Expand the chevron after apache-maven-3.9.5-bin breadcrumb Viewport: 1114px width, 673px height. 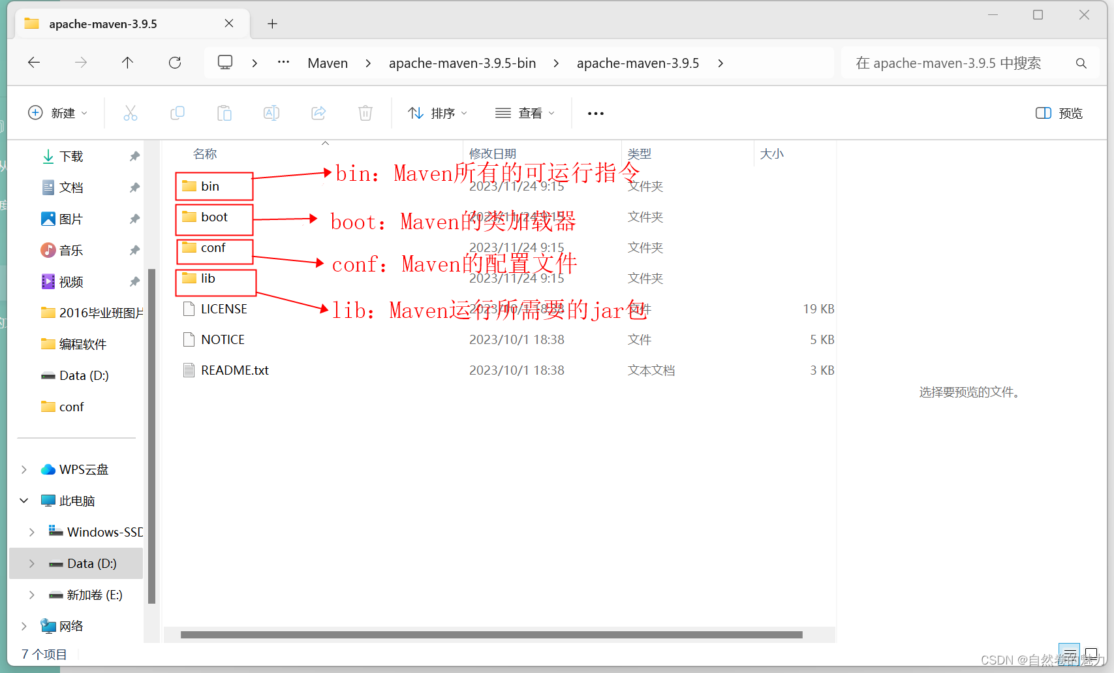tap(556, 63)
